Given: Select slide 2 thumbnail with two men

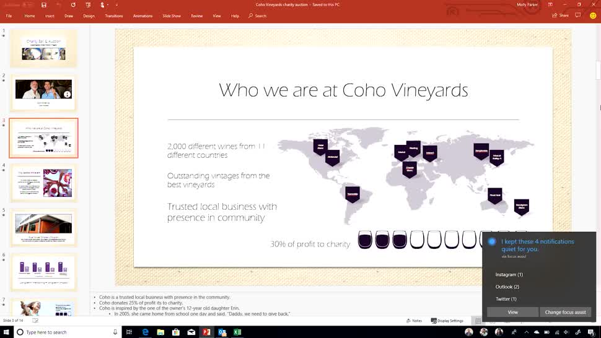Looking at the screenshot, I should pyautogui.click(x=43, y=93).
